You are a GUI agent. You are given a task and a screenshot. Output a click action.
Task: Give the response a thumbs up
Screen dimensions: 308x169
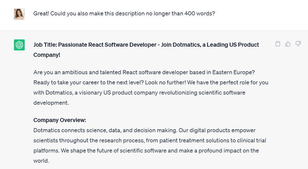(x=288, y=44)
